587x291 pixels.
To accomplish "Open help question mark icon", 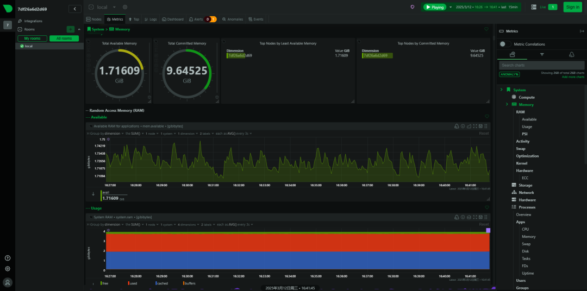I will tap(8, 258).
